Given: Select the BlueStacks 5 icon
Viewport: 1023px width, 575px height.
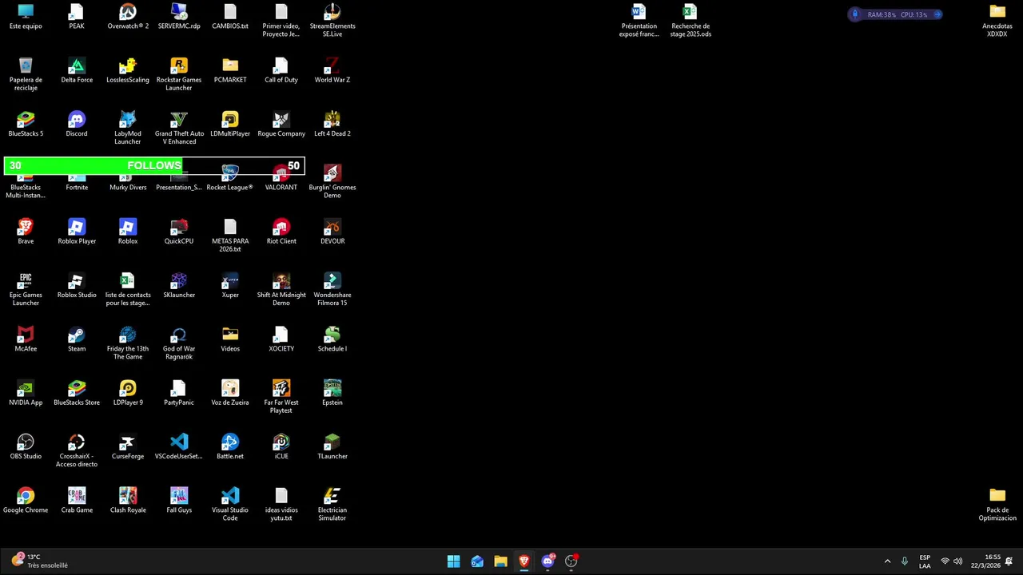Looking at the screenshot, I should click(x=26, y=125).
